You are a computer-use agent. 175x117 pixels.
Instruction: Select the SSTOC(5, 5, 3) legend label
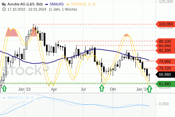tap(83, 4)
